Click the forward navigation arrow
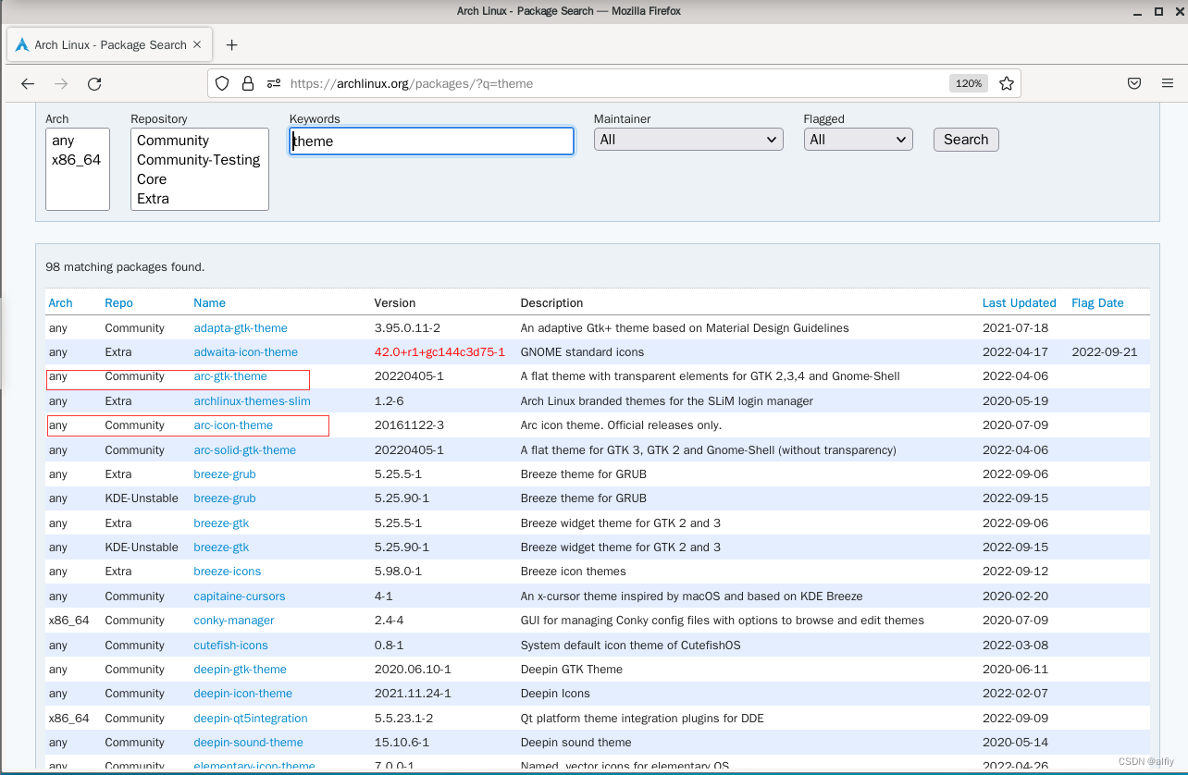 pos(61,83)
